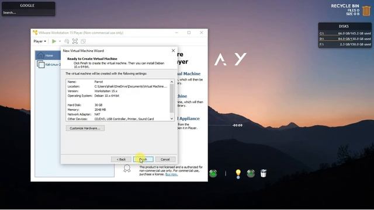Screen dimensions: 374x210
Task: Click the green dock icon beside the trash
Action: (x=251, y=173)
